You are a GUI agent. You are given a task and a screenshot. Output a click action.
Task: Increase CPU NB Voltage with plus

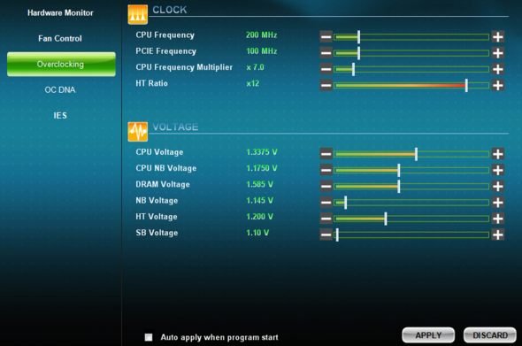(x=498, y=170)
